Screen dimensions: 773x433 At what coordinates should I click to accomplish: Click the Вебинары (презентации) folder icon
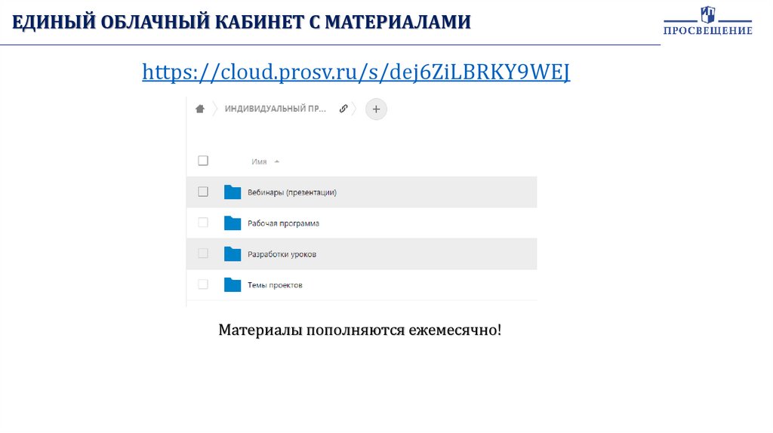[x=233, y=192]
